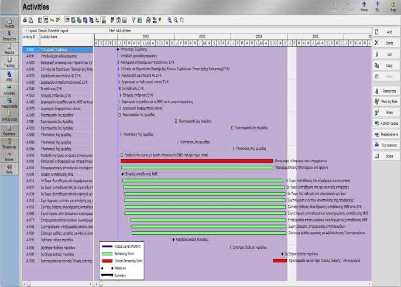Click the Cut button
401x287 pixels.
(x=386, y=54)
